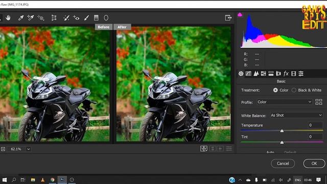Open the ENG language indicator

point(297,180)
